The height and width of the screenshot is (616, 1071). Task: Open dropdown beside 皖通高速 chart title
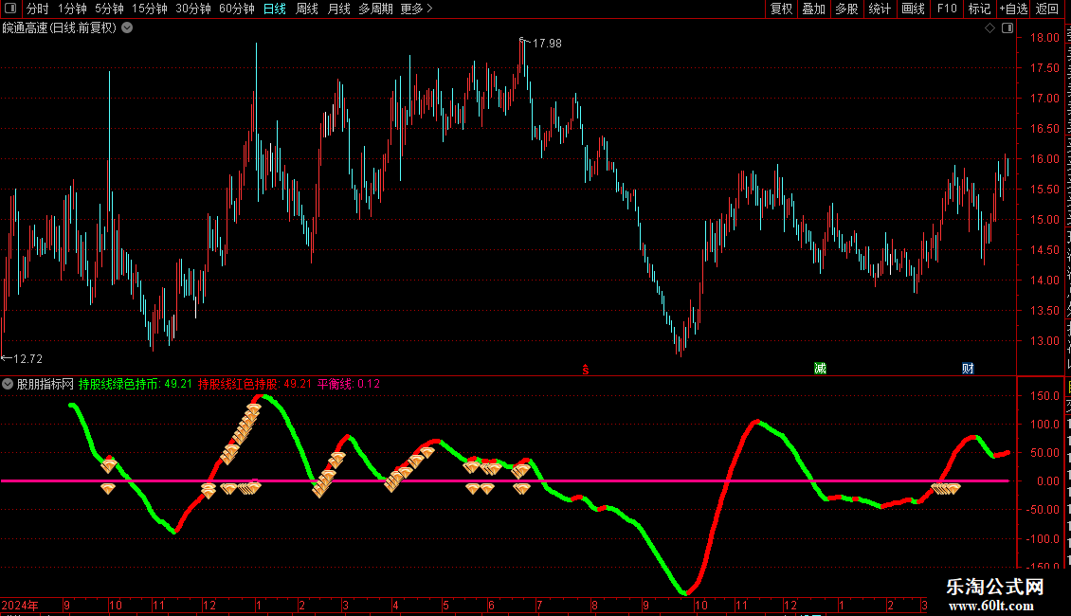point(127,28)
